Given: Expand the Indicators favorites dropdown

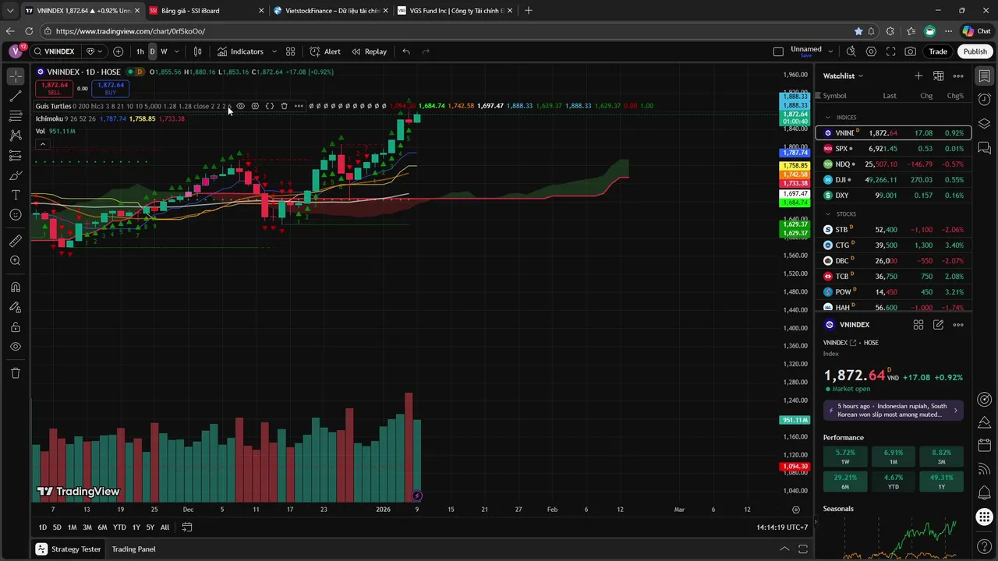Looking at the screenshot, I should pyautogui.click(x=274, y=51).
